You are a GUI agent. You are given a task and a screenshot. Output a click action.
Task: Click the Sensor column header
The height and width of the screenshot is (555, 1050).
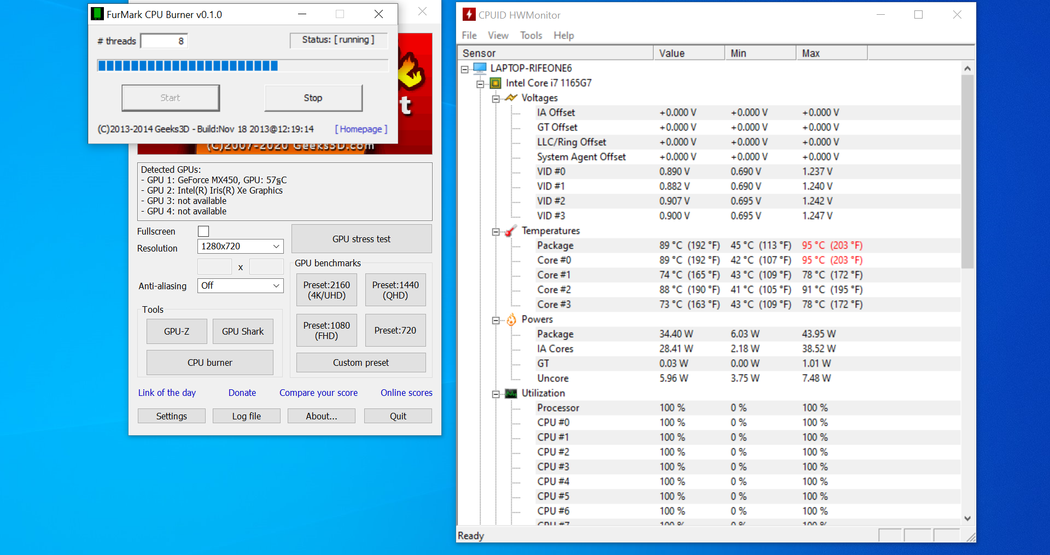click(x=555, y=53)
